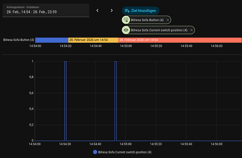Click the blue legend swatch below the chart
The image size is (242, 158).
point(95,152)
